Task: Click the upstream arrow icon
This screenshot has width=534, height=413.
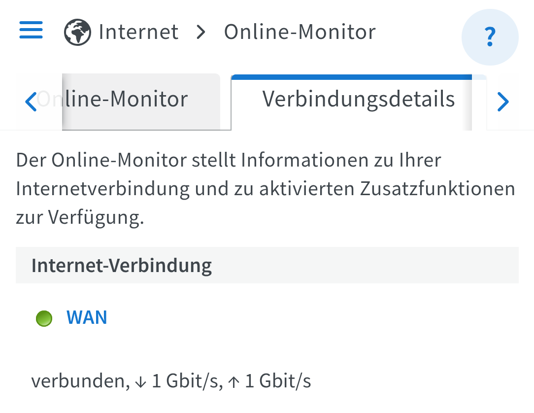Action: (x=234, y=382)
